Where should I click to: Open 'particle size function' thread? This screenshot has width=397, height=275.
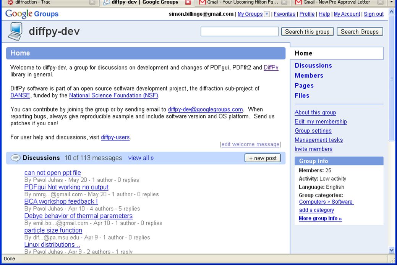53,230
